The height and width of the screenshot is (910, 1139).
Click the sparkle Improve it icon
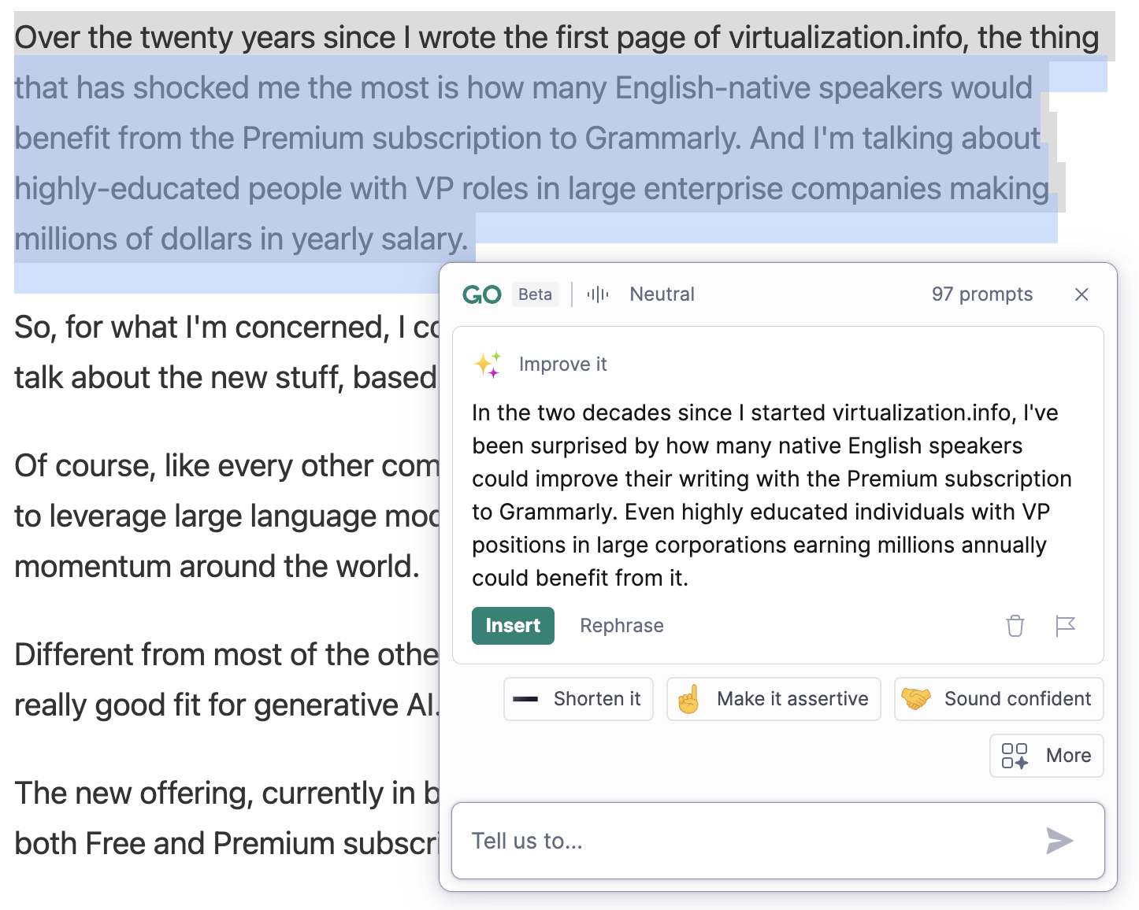pos(488,364)
